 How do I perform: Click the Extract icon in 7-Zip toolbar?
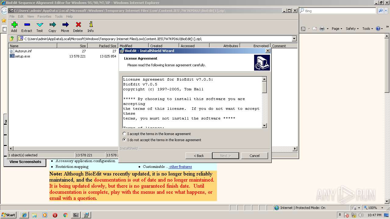point(27,27)
